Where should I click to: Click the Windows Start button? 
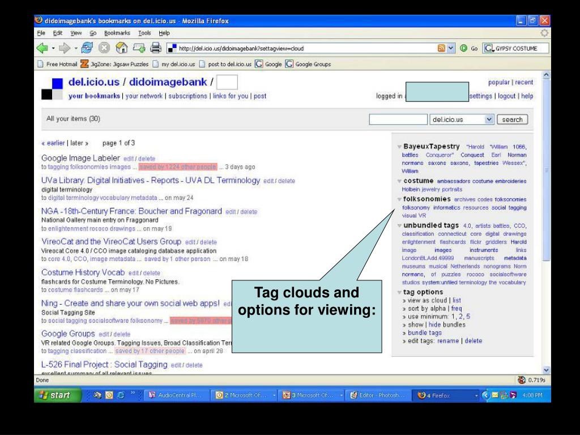pos(57,395)
